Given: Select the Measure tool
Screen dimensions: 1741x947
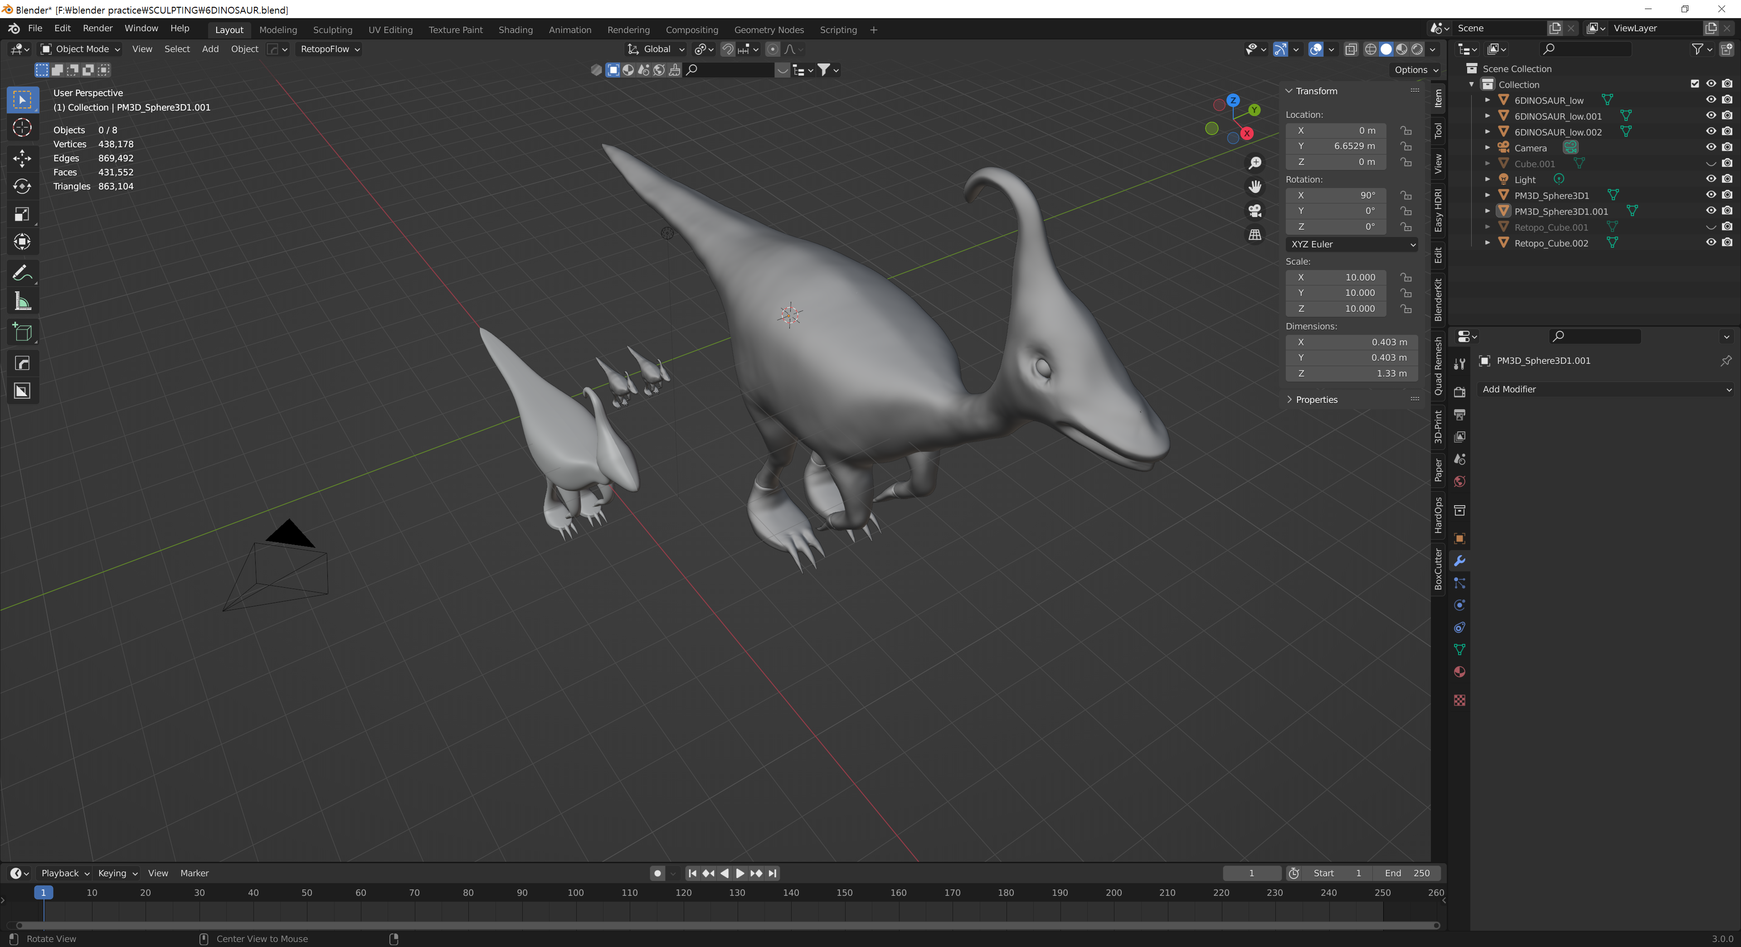Looking at the screenshot, I should coord(22,302).
